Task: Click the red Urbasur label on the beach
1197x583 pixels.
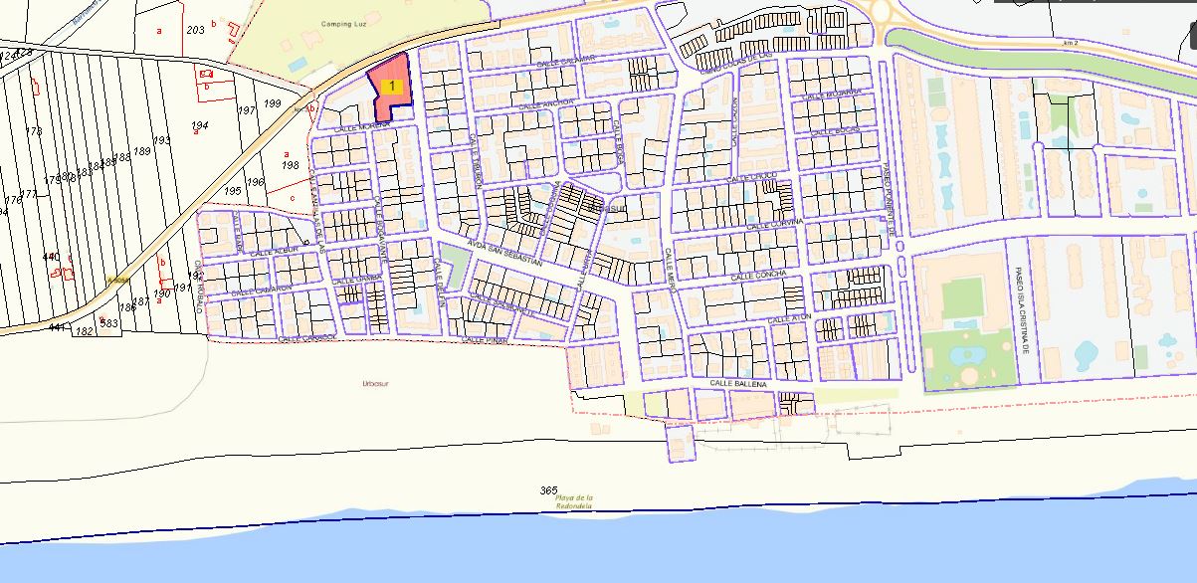Action: [375, 381]
